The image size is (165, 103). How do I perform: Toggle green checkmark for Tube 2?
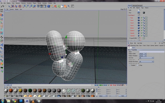142,23
